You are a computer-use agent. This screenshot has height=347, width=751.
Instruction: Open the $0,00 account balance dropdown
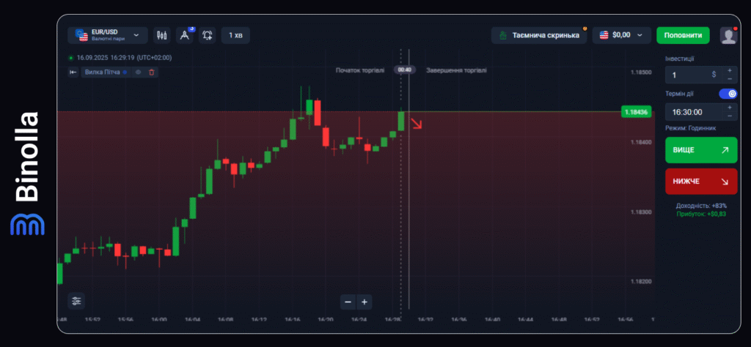(x=621, y=35)
